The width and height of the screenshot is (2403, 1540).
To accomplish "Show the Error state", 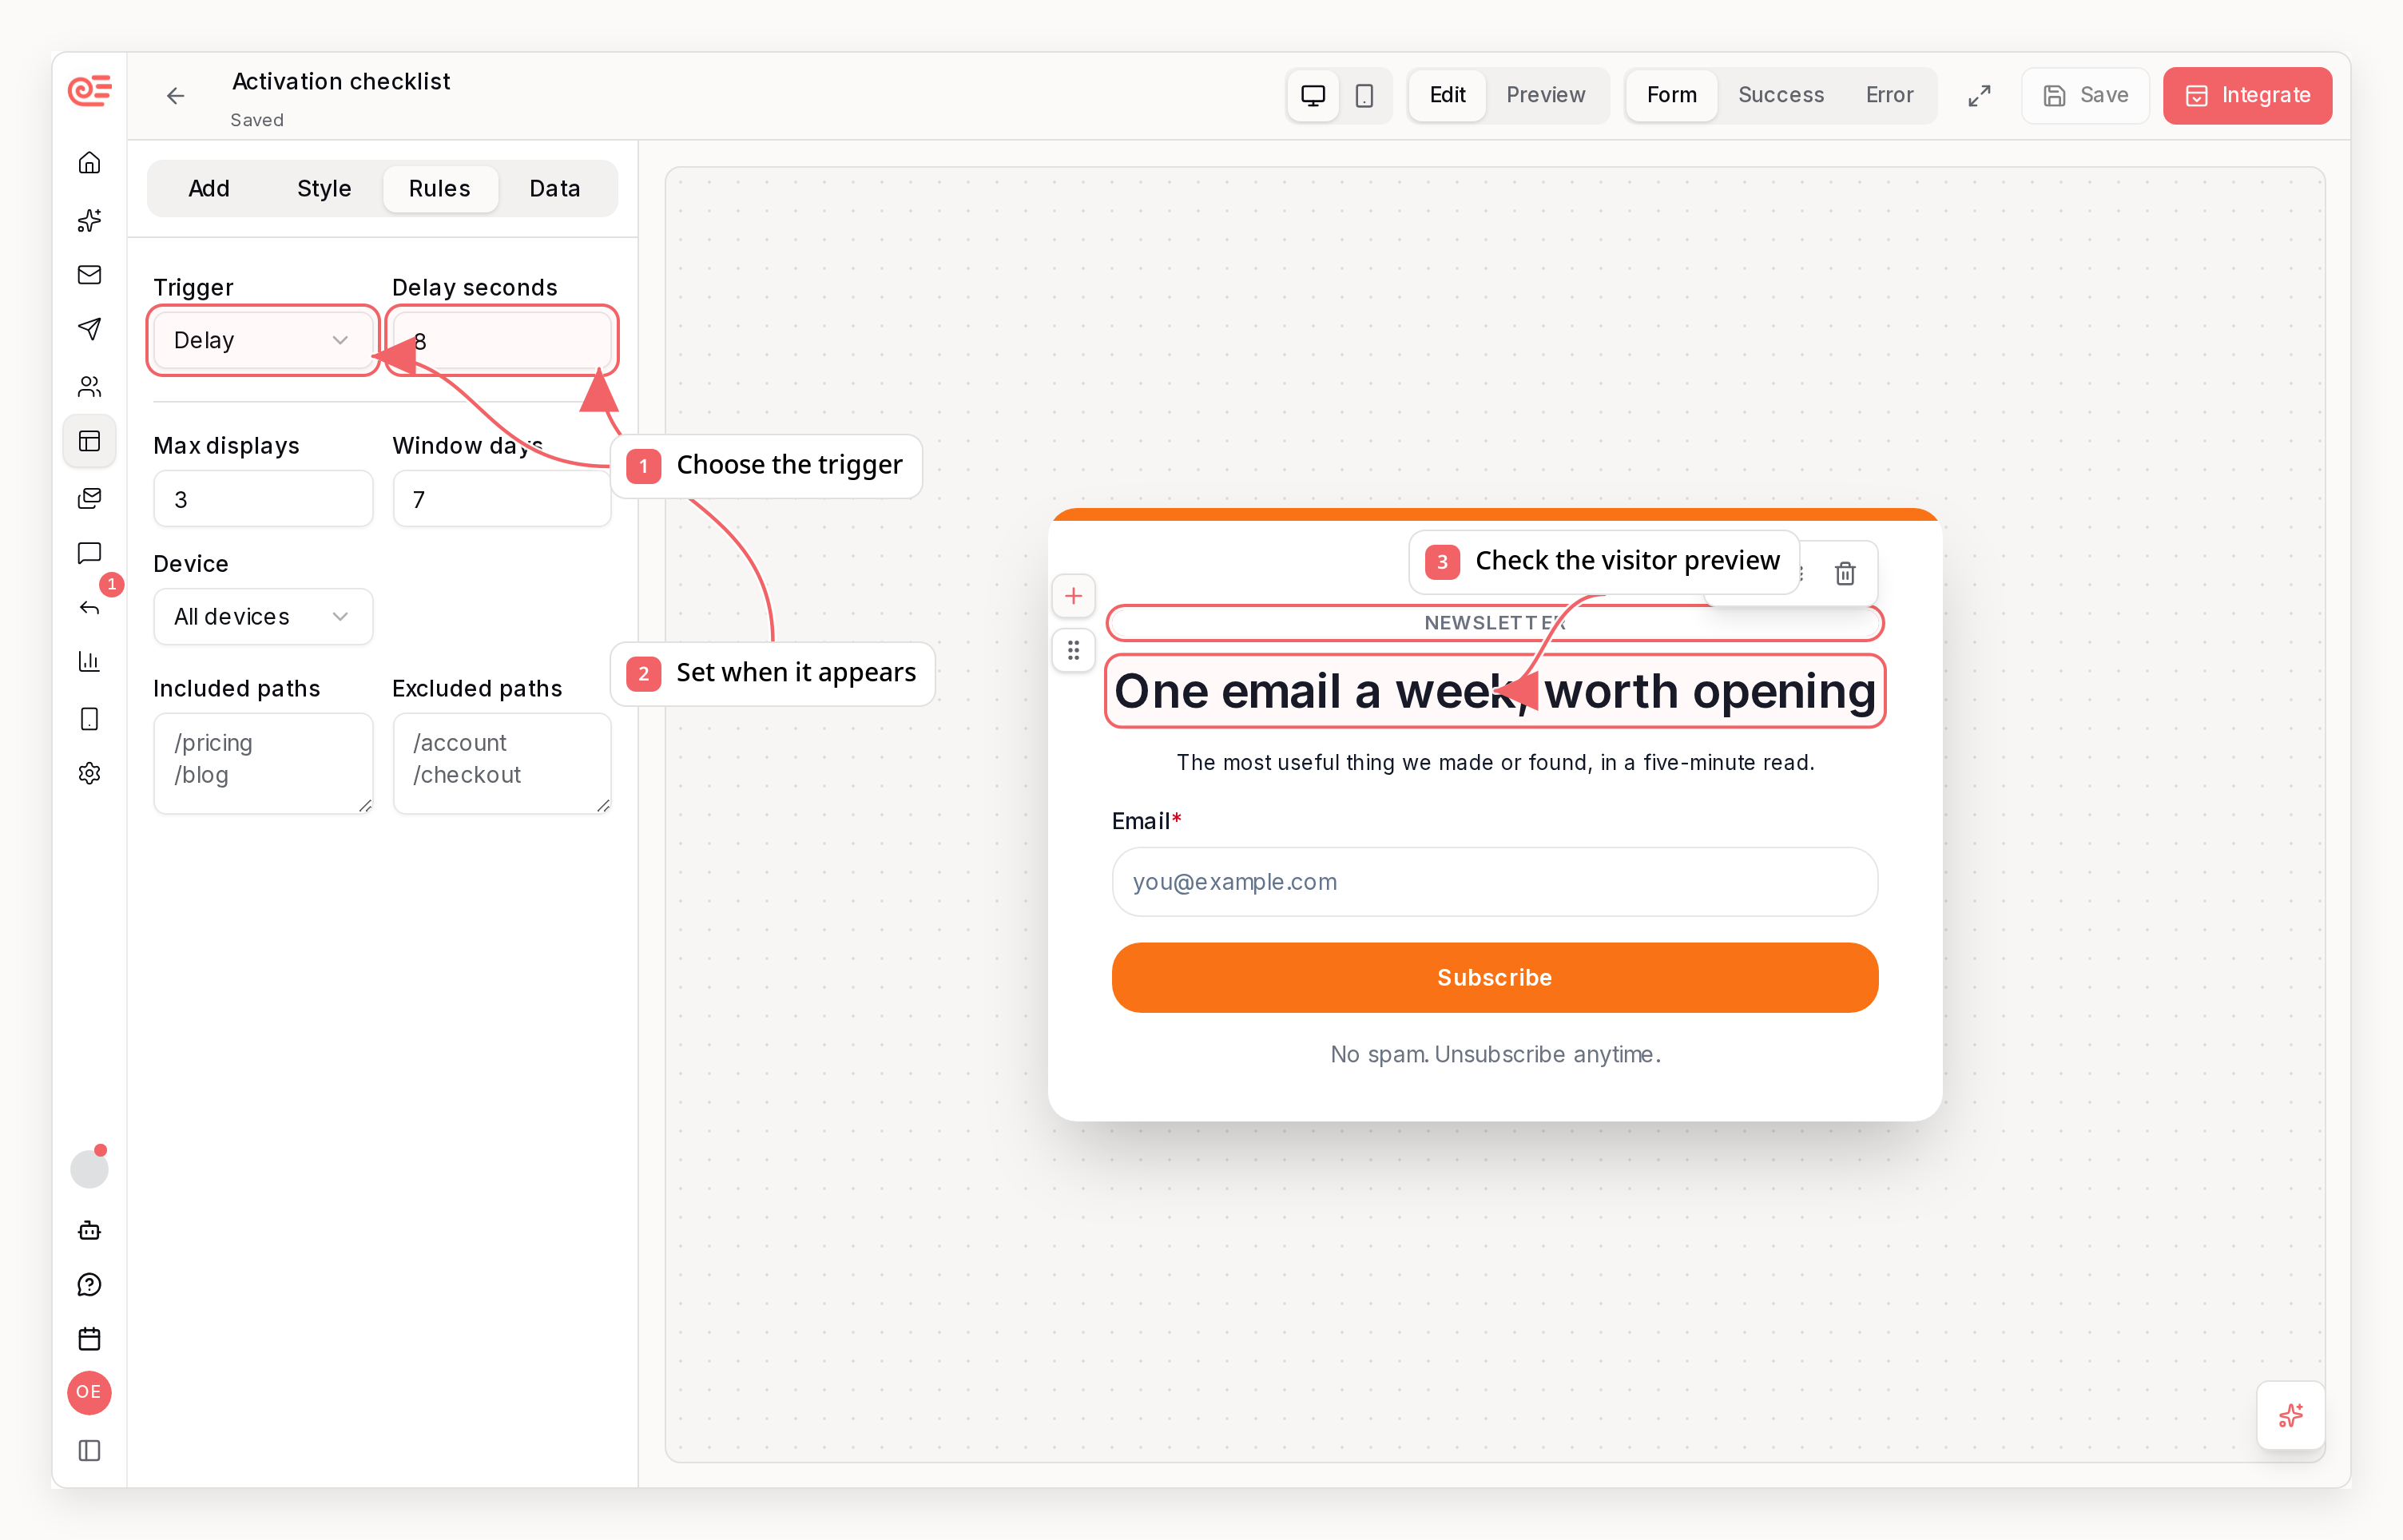I will pos(1889,95).
